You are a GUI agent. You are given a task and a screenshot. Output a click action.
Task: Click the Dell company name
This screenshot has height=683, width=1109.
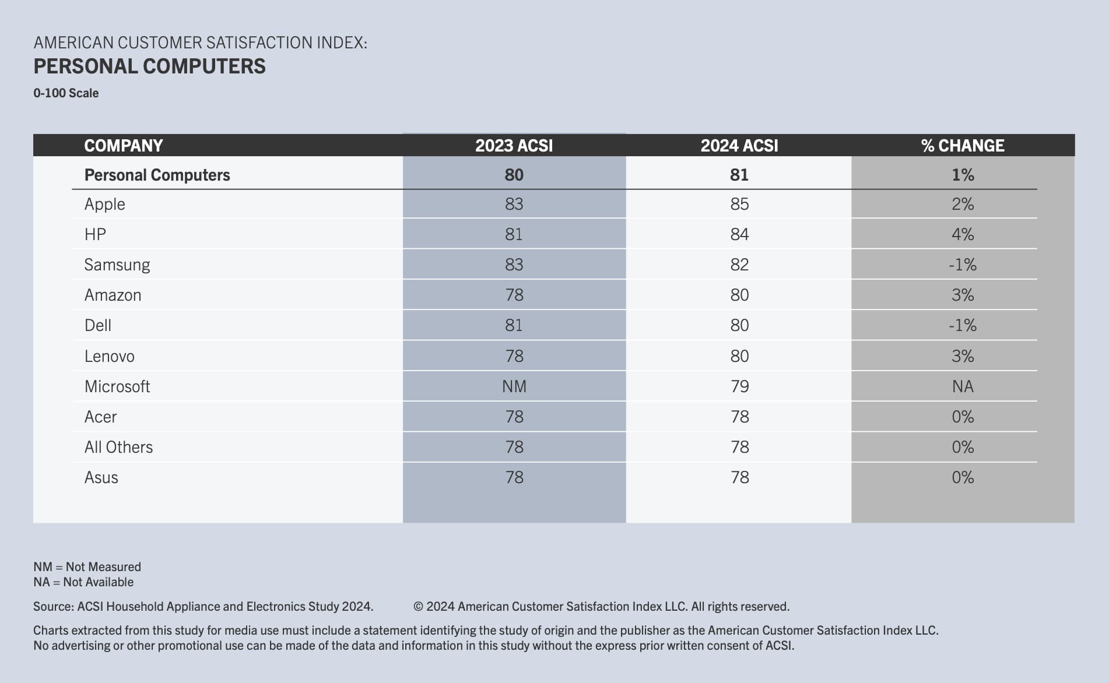click(98, 325)
